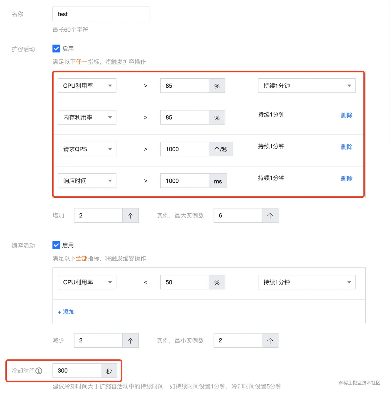The image size is (390, 395).
Task: Click the 个 unit addon beside 减少 field
Action: click(131, 340)
